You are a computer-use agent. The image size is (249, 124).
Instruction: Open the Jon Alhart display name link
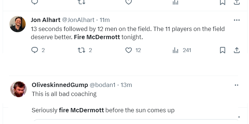click(x=45, y=20)
